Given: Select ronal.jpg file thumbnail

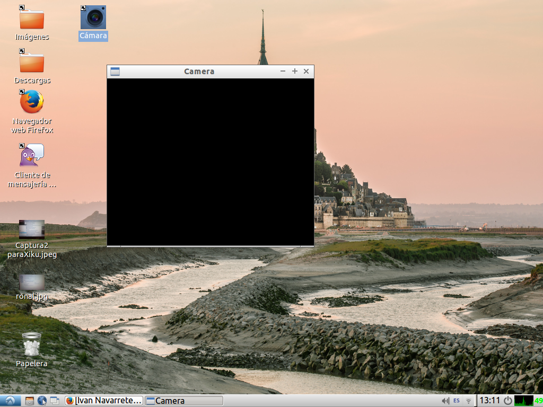Looking at the screenshot, I should pyautogui.click(x=31, y=282).
